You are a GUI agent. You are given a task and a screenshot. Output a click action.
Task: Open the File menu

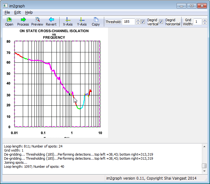[7, 12]
